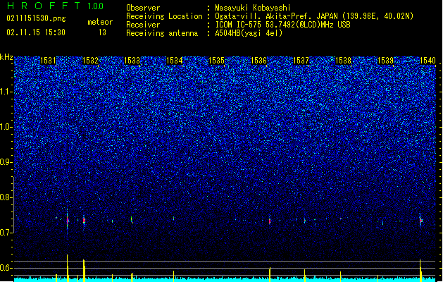
Task: Click the 0.6 kHz frequency axis label
Action: (x=6, y=268)
